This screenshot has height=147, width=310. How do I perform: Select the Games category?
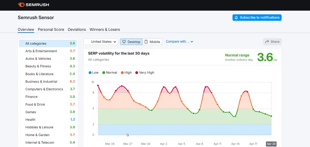click(48, 112)
